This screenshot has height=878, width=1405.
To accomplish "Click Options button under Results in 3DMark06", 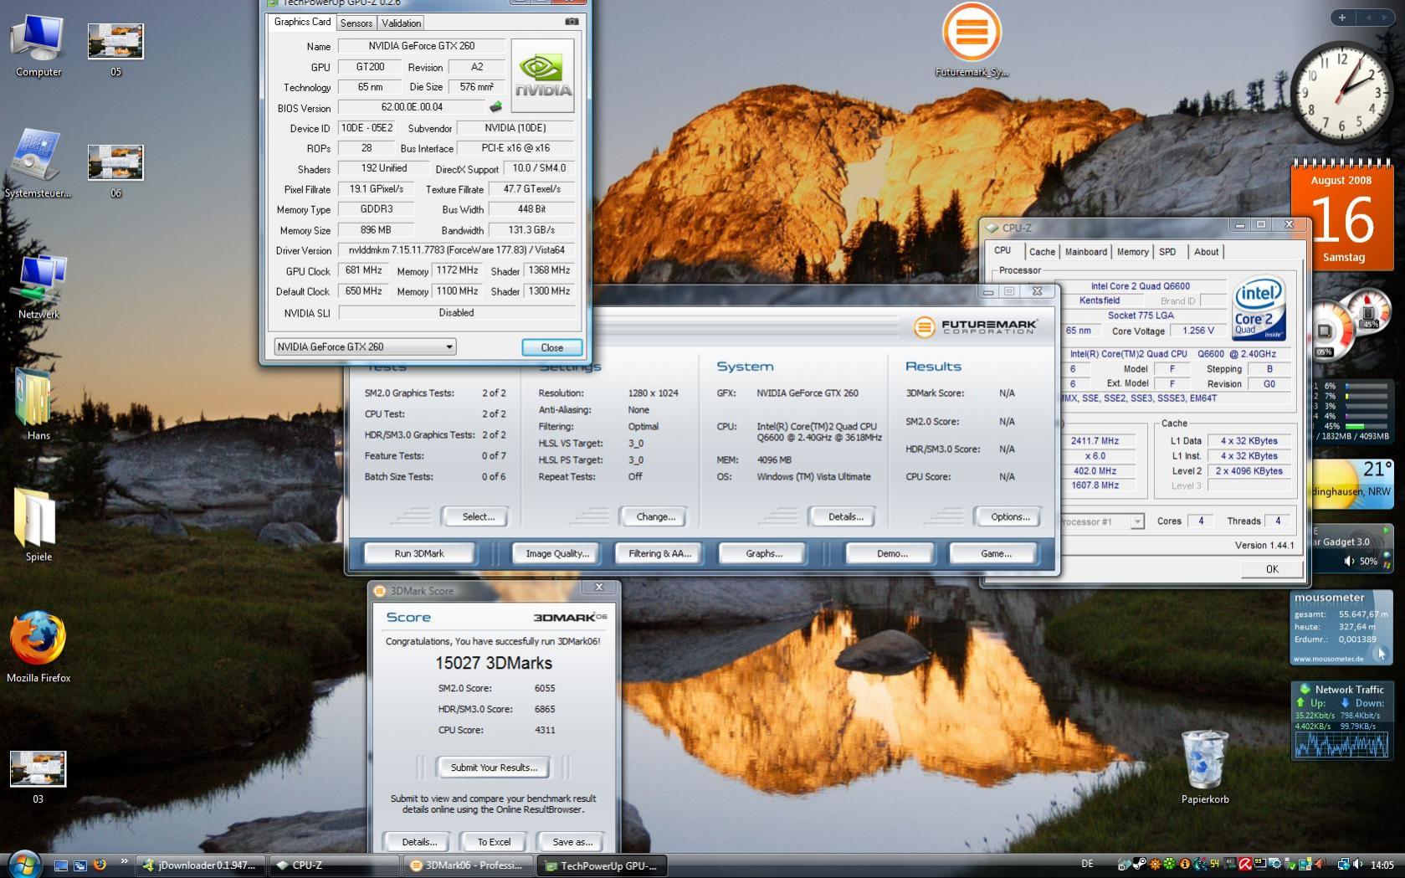I will (1010, 516).
